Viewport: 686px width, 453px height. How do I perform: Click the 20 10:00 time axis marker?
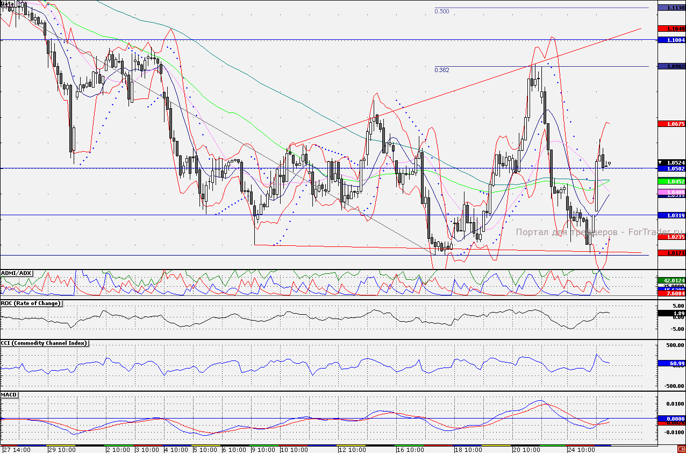527,449
